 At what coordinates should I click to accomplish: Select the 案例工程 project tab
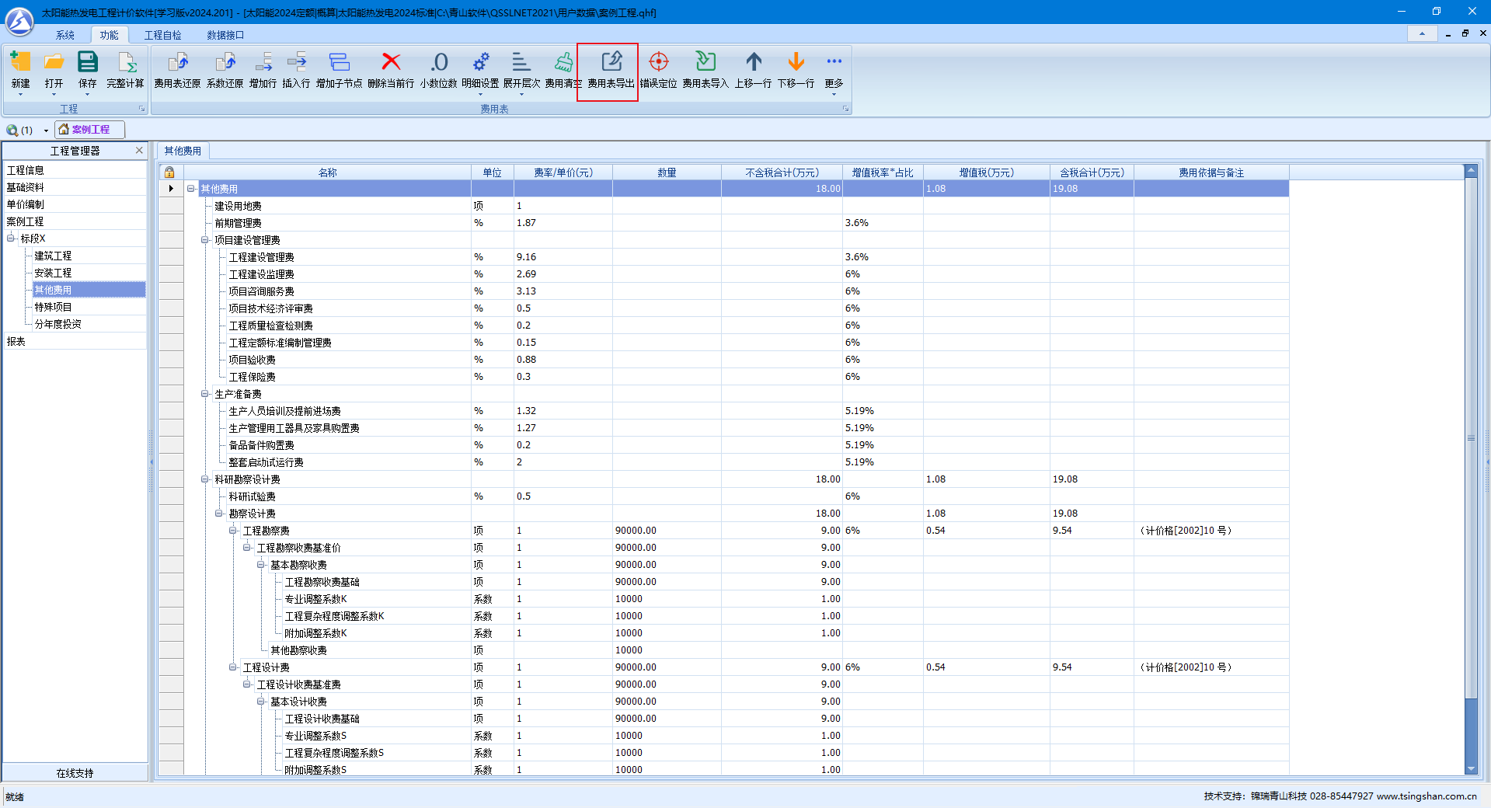coord(89,130)
